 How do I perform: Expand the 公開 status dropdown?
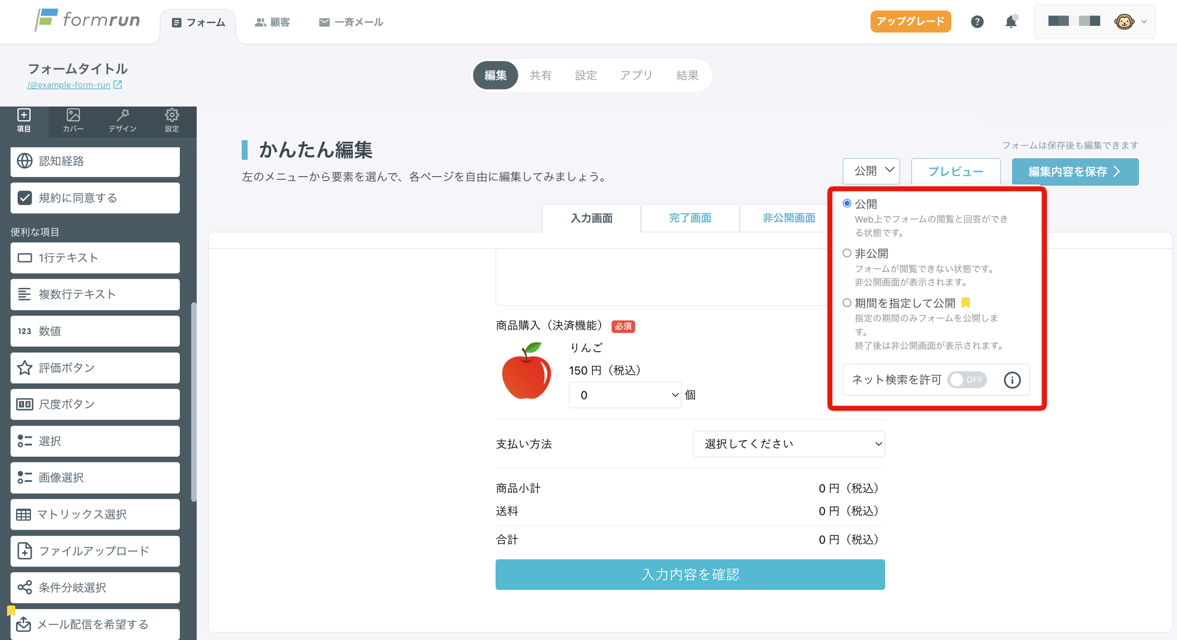coord(871,171)
